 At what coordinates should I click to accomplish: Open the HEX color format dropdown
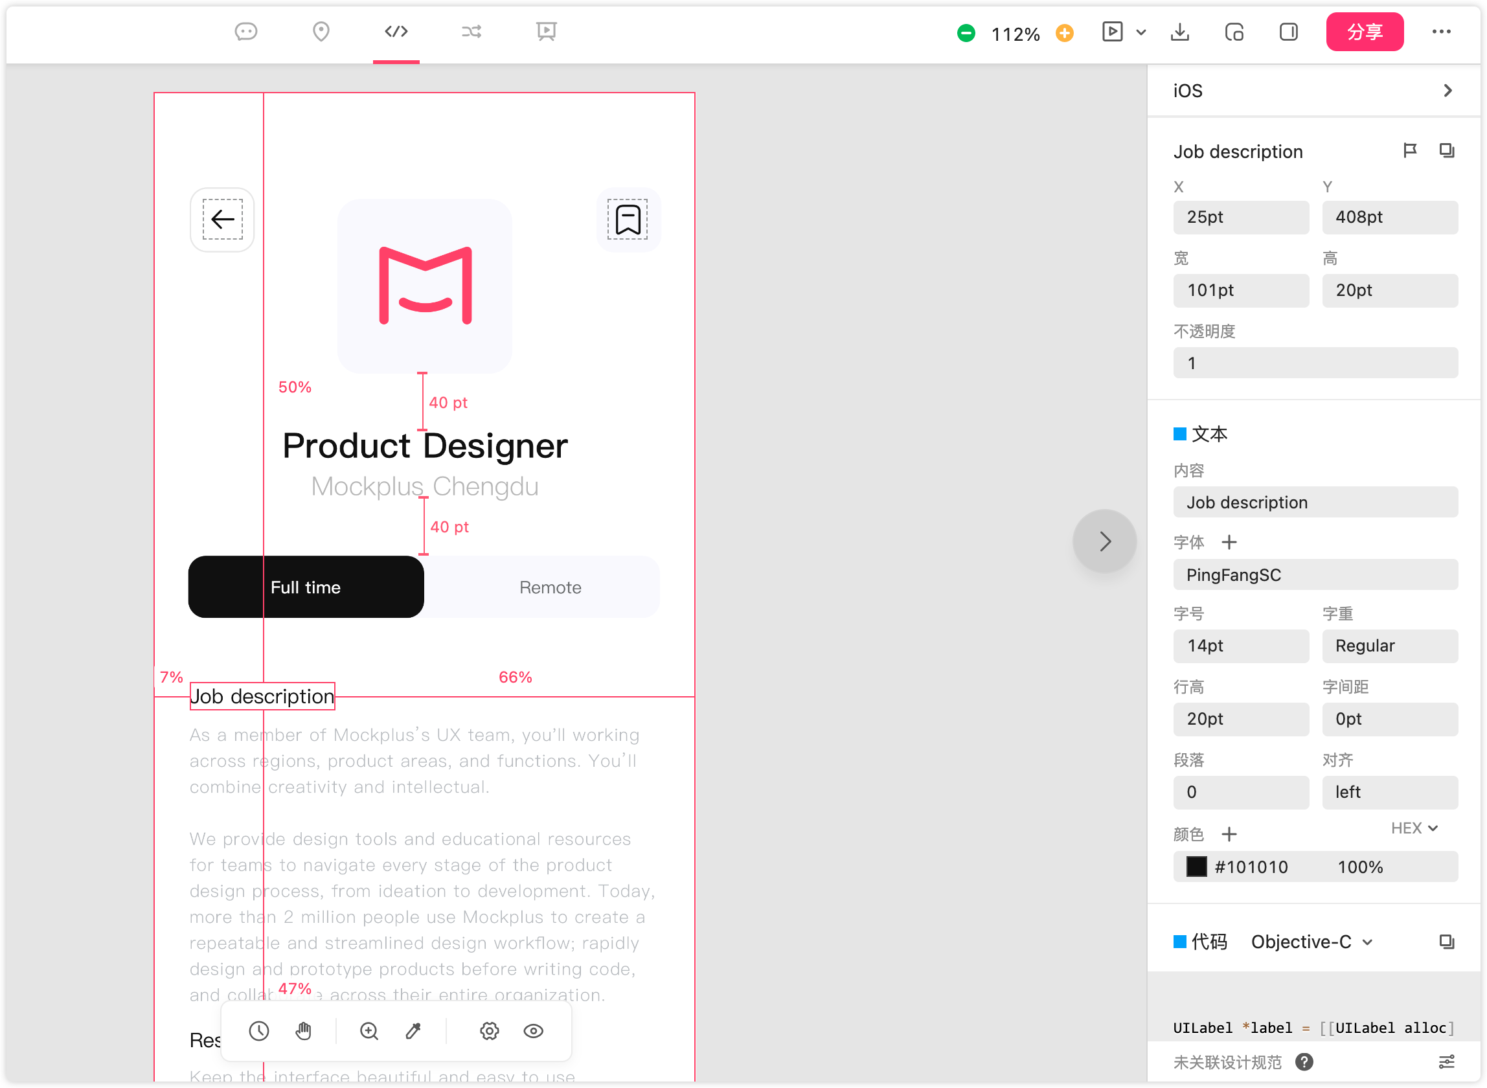[x=1414, y=828]
